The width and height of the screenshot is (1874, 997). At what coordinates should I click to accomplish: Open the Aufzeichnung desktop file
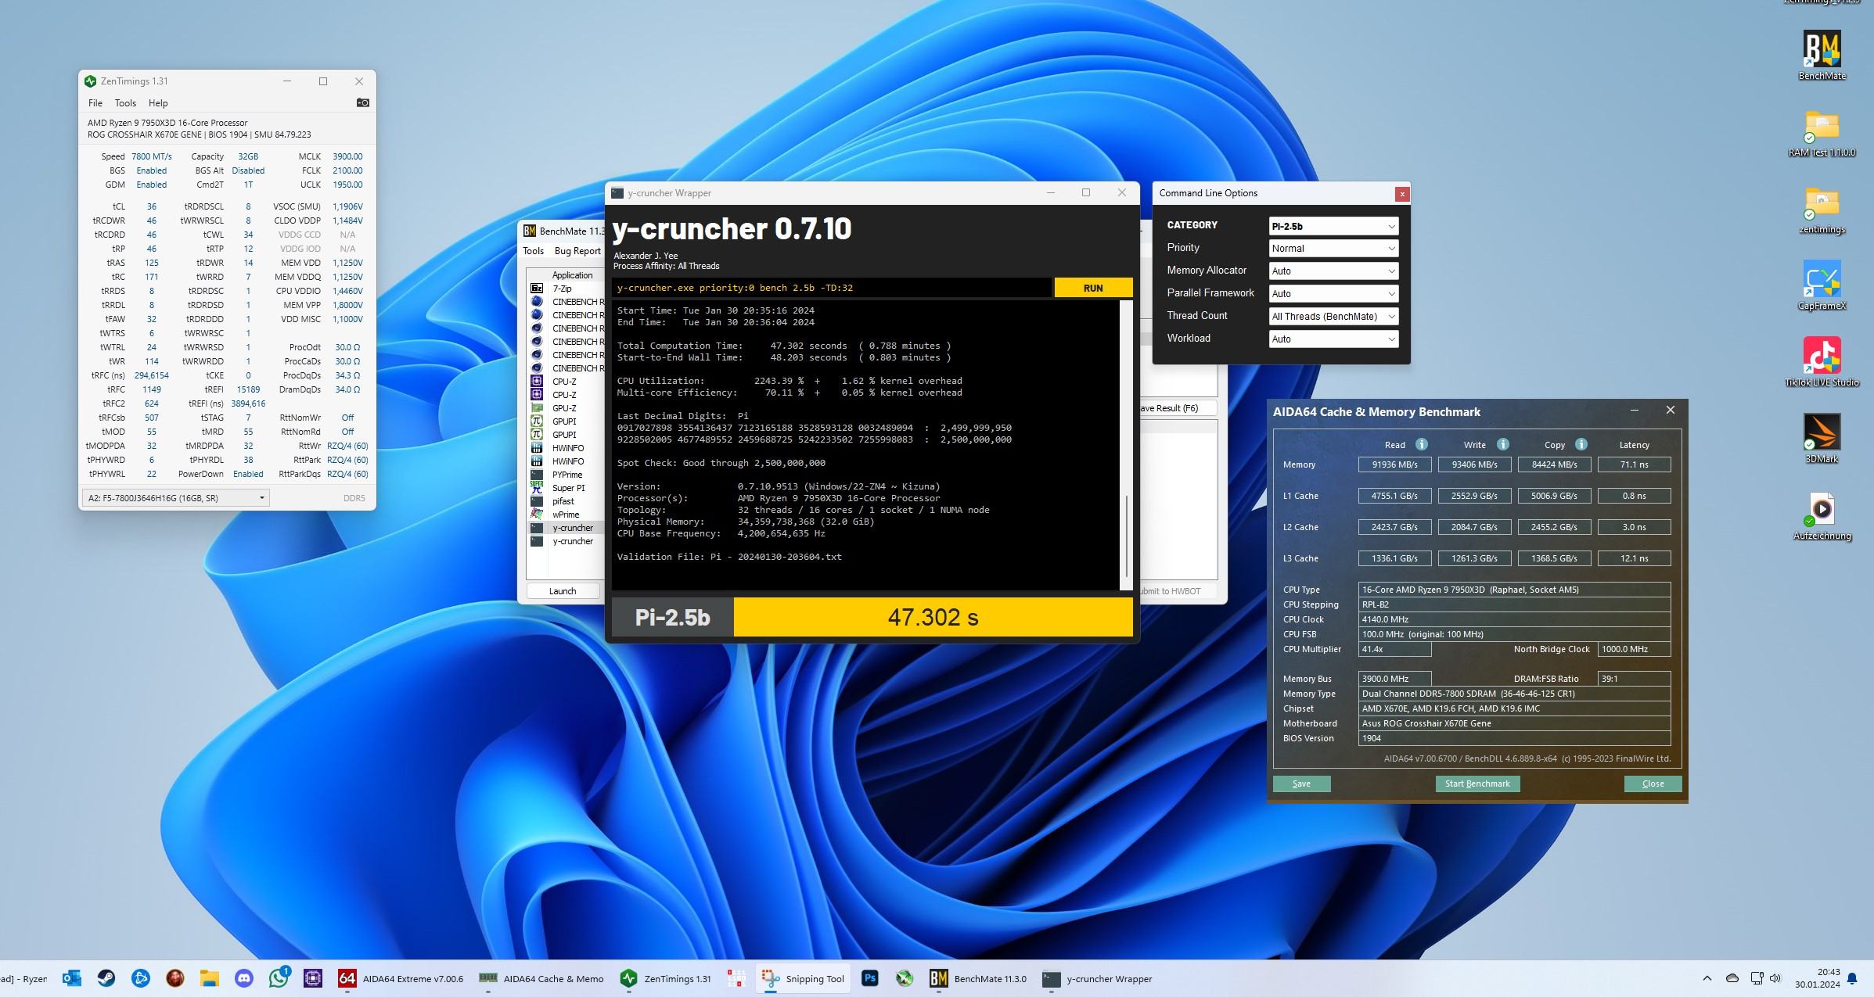[x=1822, y=515]
